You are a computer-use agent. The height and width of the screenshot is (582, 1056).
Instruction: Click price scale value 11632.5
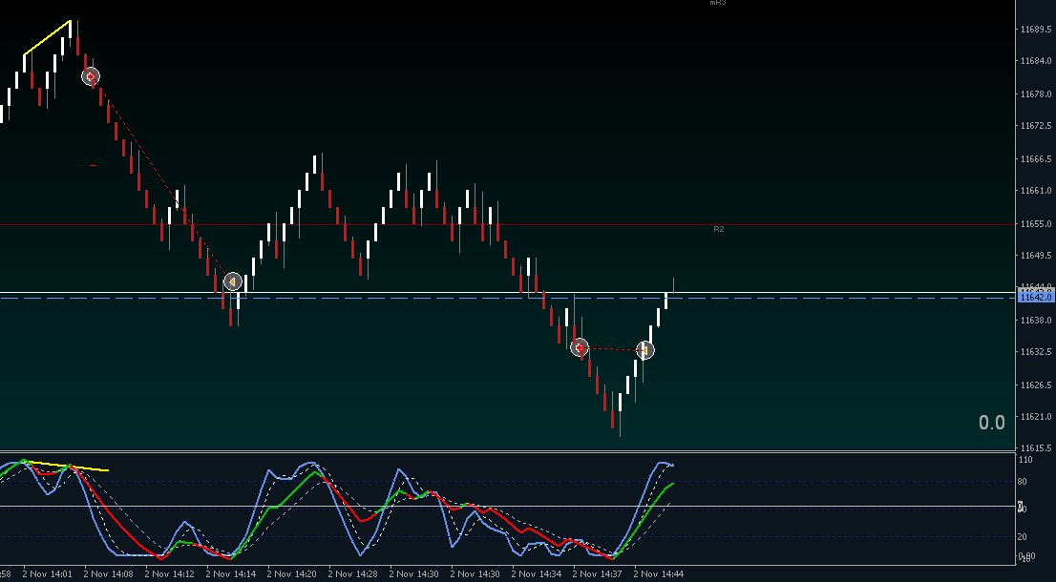tap(1037, 352)
